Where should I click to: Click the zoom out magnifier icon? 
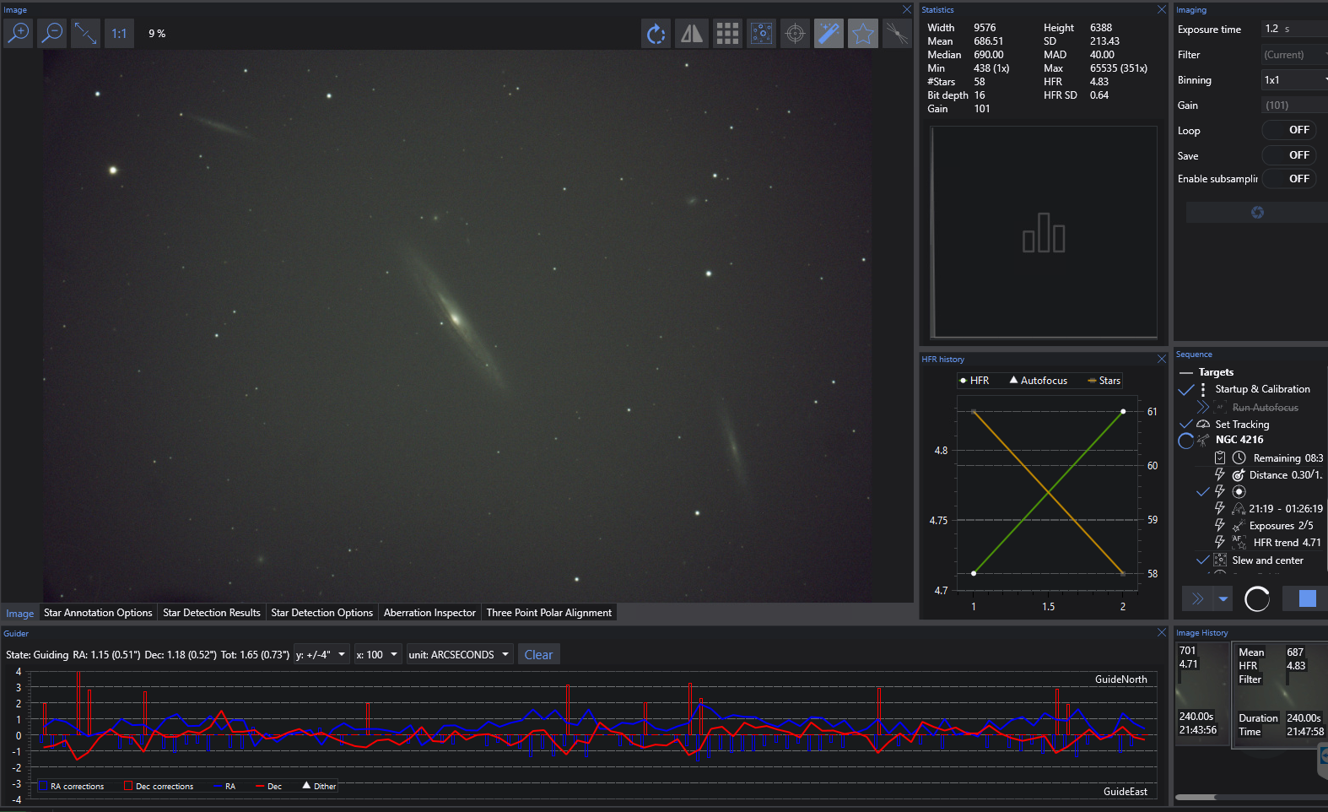(52, 33)
